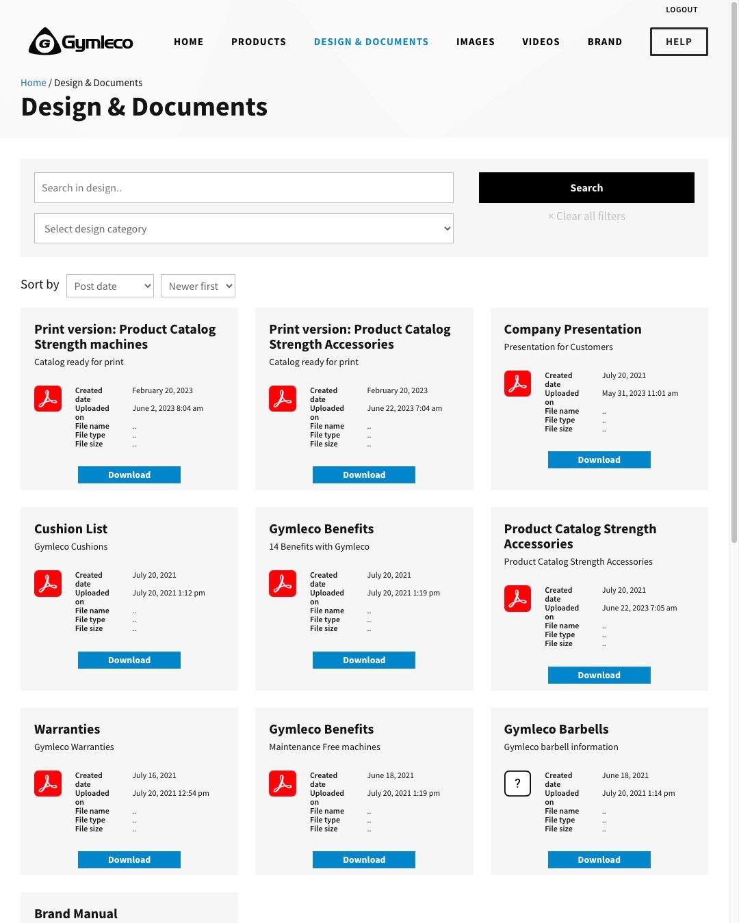Click the 'Sort by' label
739x923 pixels.
coord(40,284)
